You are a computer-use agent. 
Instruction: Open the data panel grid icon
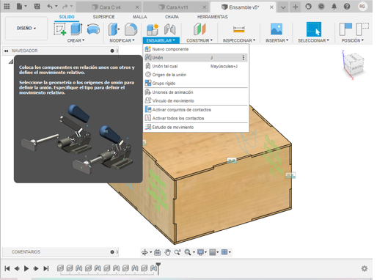coord(7,7)
